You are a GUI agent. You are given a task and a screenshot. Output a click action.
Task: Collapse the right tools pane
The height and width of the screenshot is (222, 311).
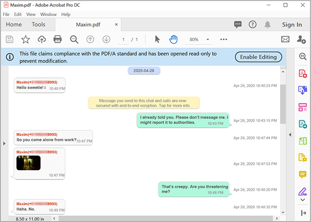click(x=289, y=134)
